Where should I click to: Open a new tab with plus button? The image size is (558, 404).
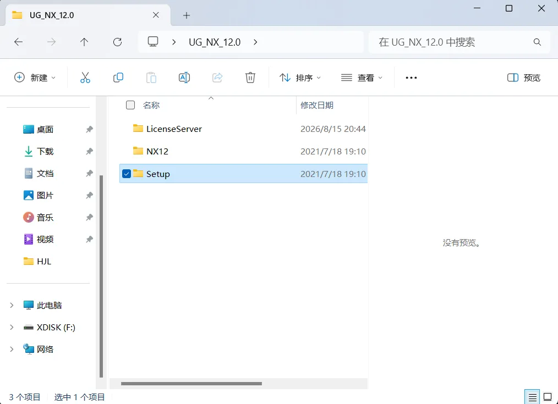pos(187,15)
